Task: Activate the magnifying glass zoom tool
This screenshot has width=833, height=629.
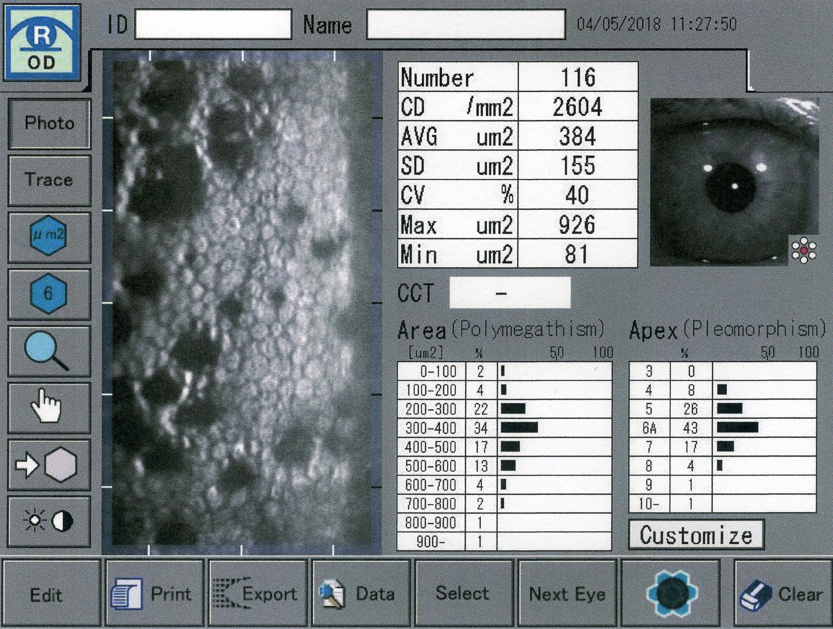Action: pos(48,351)
